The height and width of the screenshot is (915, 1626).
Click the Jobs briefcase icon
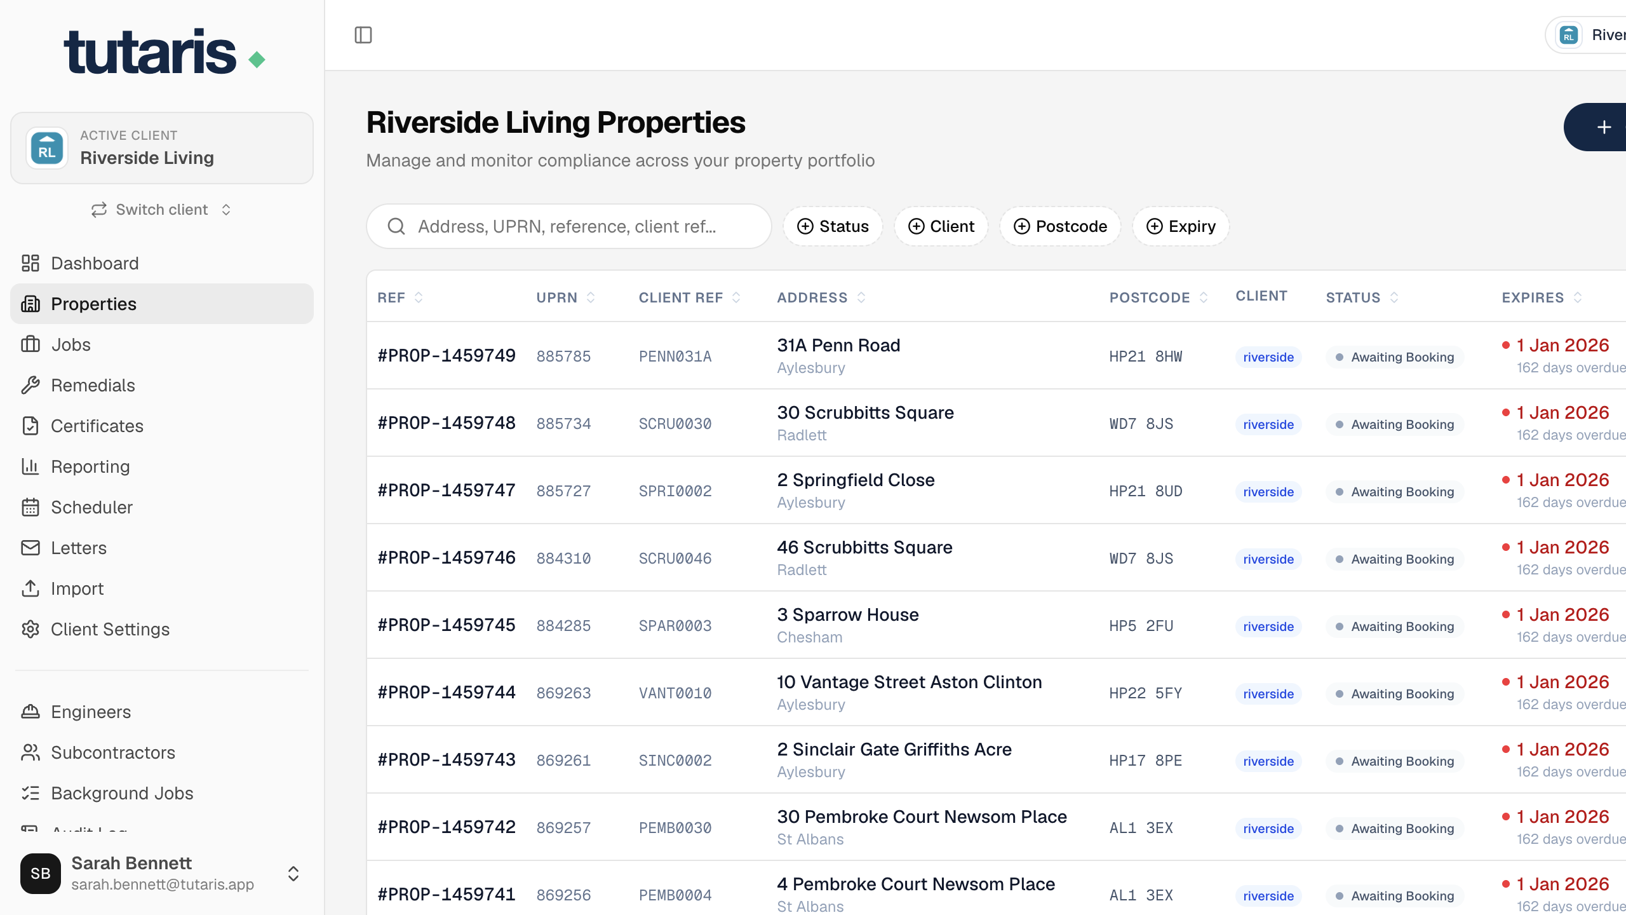point(30,344)
